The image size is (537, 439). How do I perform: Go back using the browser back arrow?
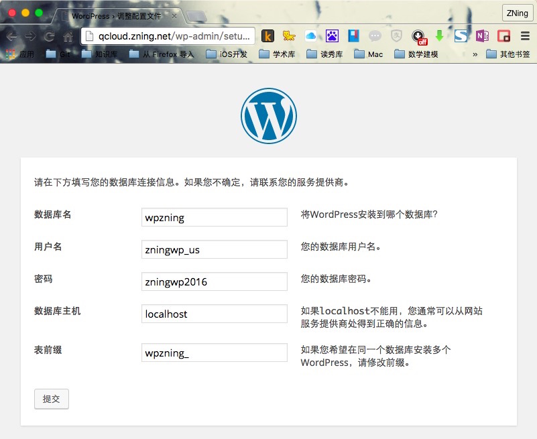(11, 36)
